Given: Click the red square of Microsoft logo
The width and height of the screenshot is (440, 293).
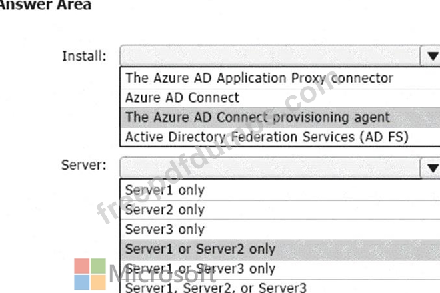Looking at the screenshot, I should (81, 266).
